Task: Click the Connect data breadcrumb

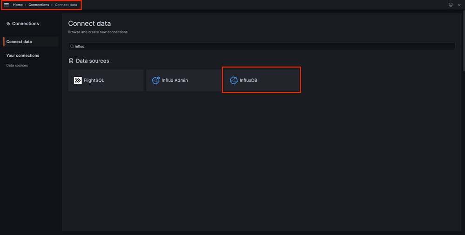Action: 66,5
